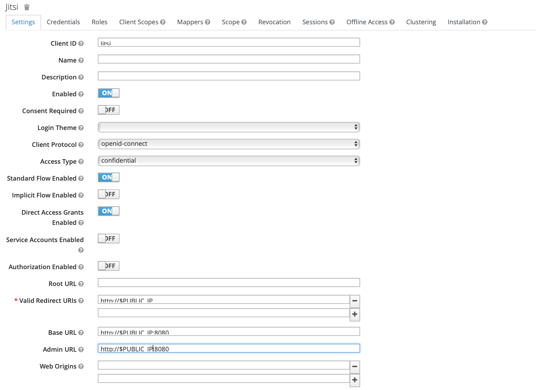Toggle off Implicit Flow Enabled
536x390 pixels.
click(x=108, y=194)
